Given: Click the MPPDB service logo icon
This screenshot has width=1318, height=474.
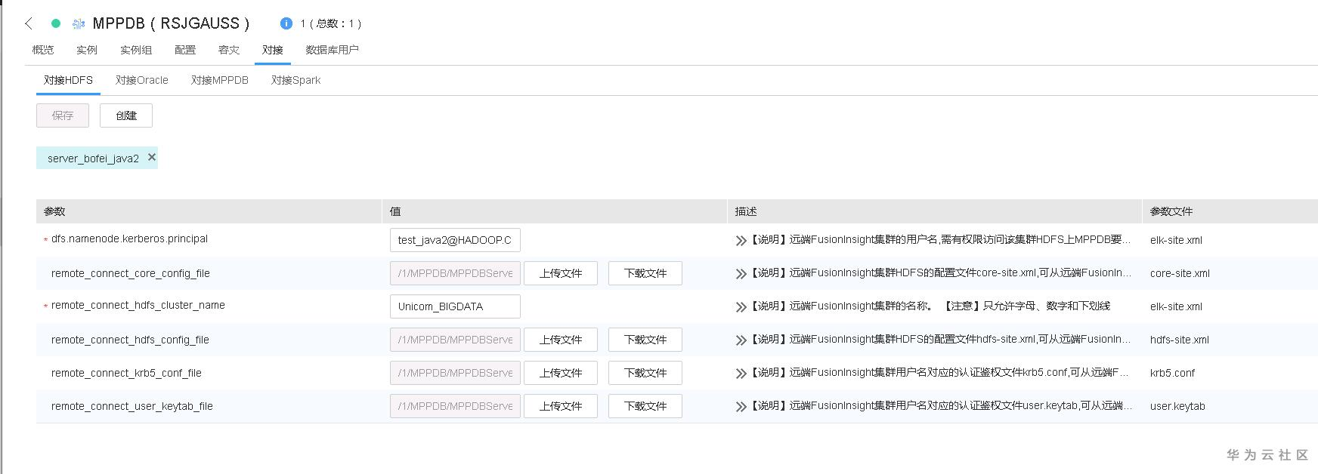Looking at the screenshot, I should click(x=78, y=24).
